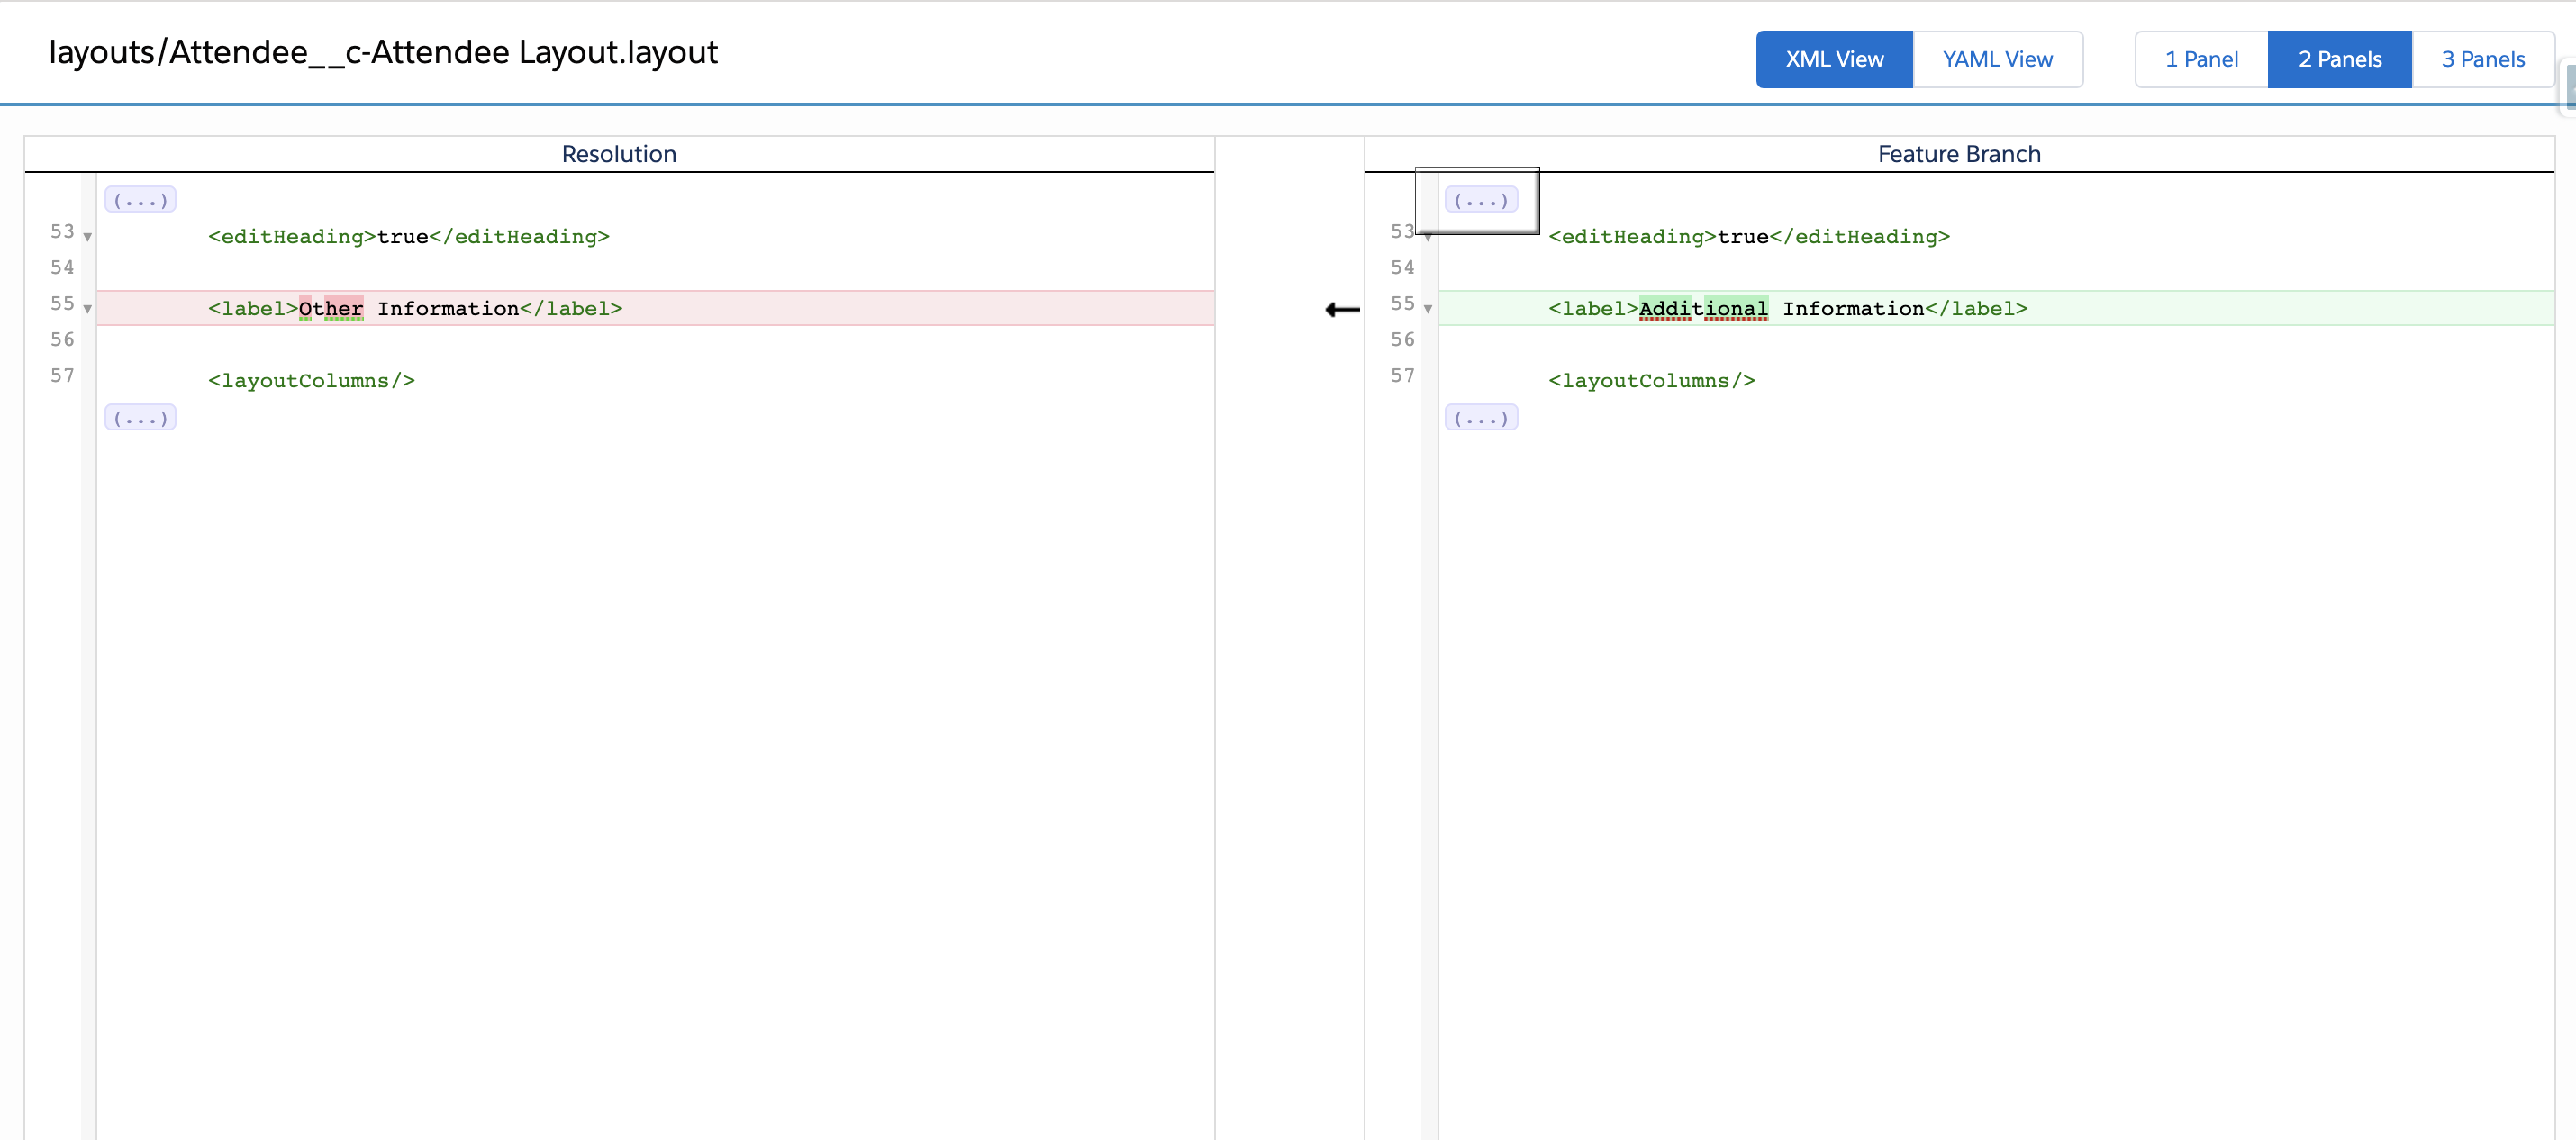Click the Resolution panel header

coord(619,154)
